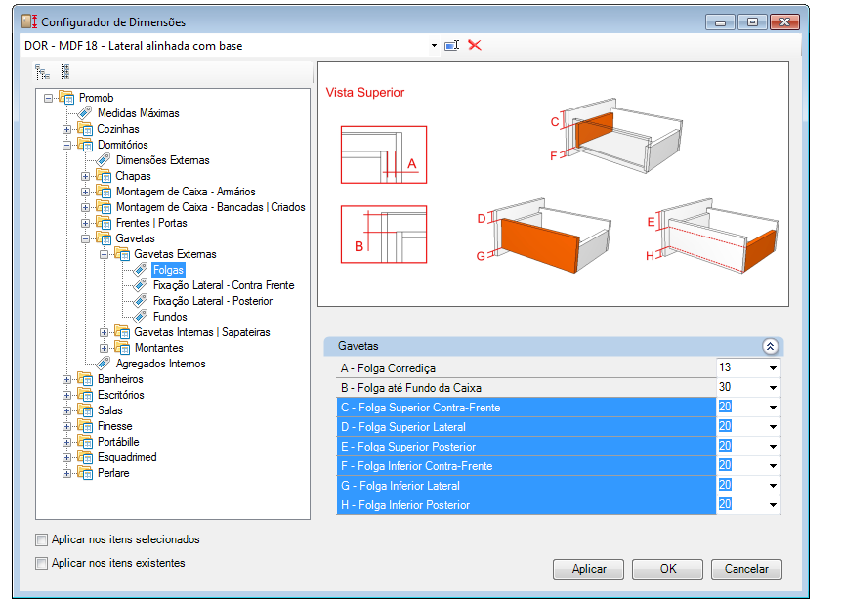
Task: Click the Medidas Máximas tag icon
Action: [85, 112]
